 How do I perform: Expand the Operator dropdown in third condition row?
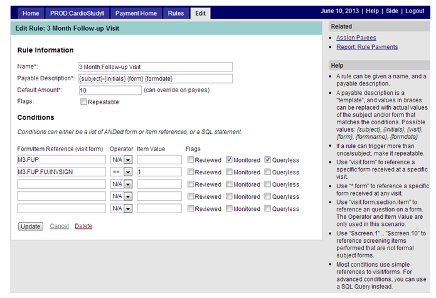click(x=127, y=184)
